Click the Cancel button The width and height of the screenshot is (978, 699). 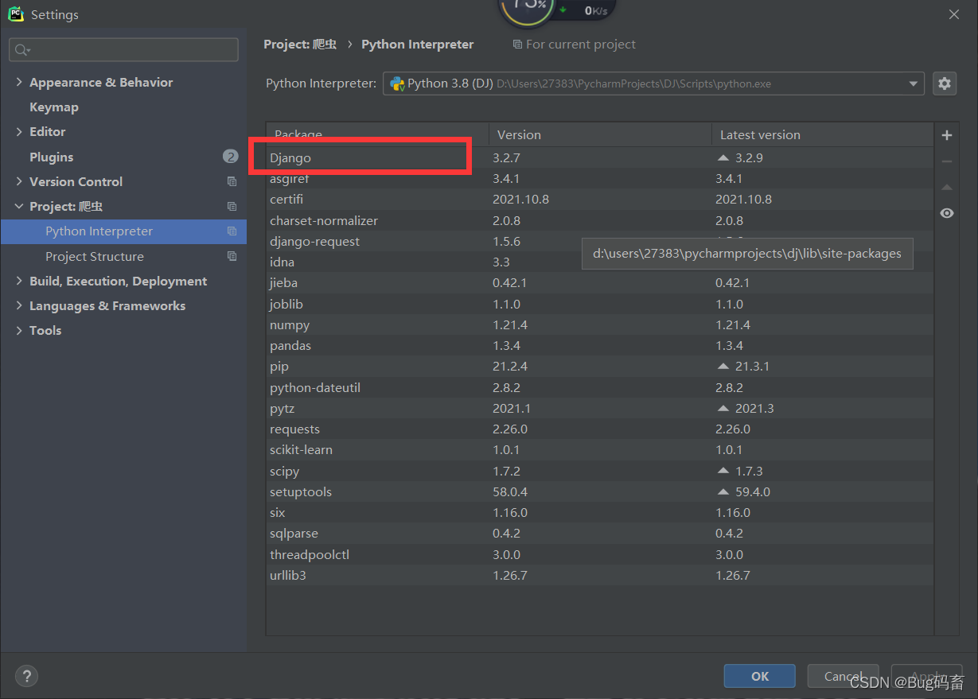[843, 676]
